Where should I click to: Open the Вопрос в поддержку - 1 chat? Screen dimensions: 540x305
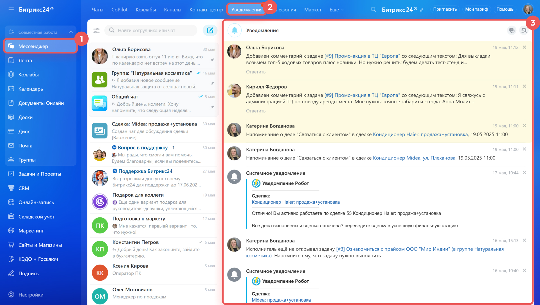click(x=154, y=154)
